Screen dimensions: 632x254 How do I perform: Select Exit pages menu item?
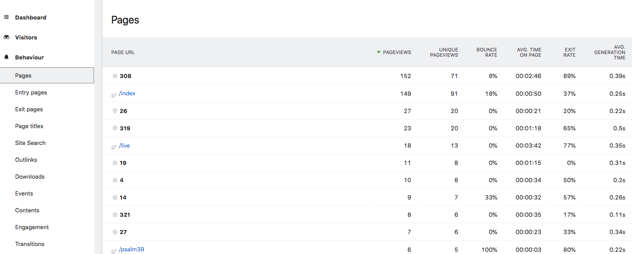click(29, 109)
